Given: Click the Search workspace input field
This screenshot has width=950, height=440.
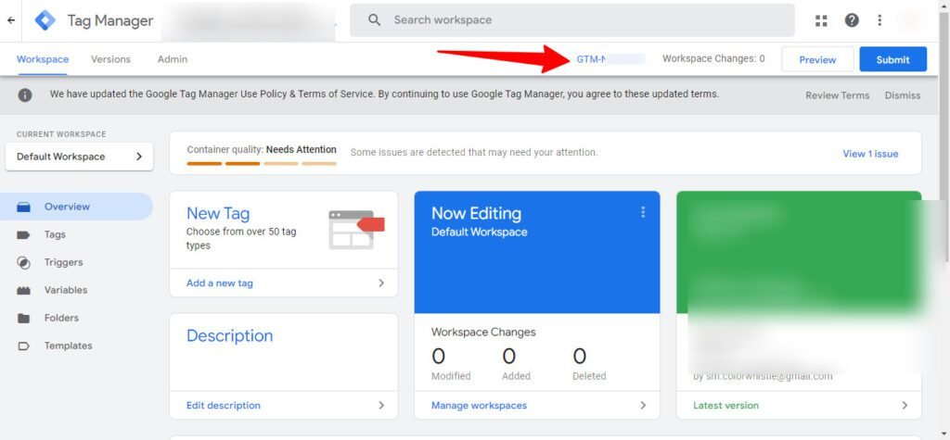Looking at the screenshot, I should [x=571, y=20].
